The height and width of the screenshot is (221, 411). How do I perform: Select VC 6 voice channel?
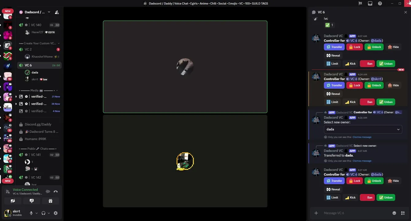tap(40, 65)
